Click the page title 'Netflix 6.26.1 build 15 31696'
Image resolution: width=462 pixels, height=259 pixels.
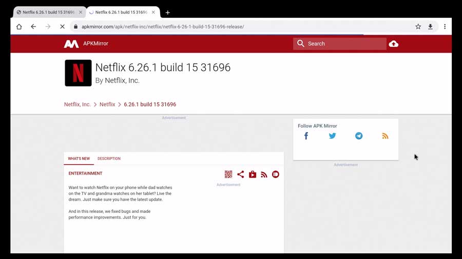coord(163,68)
